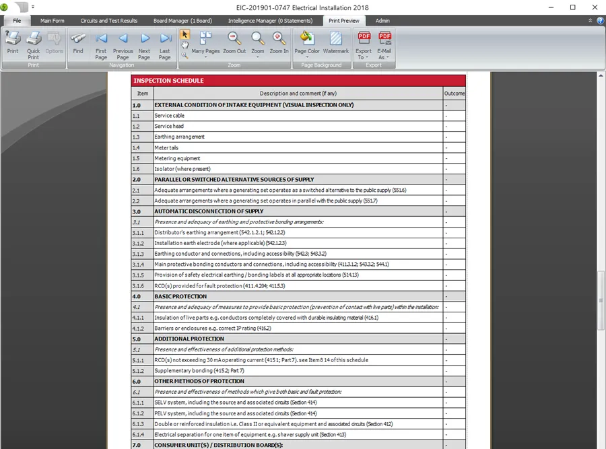Image resolution: width=606 pixels, height=449 pixels.
Task: Go to the Next Page
Action: [143, 40]
